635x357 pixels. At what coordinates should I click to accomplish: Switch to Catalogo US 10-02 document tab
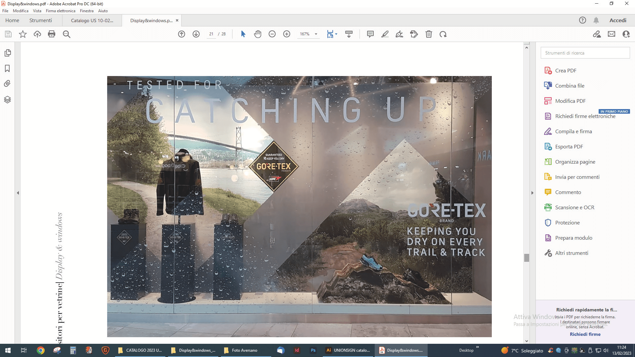pos(92,20)
